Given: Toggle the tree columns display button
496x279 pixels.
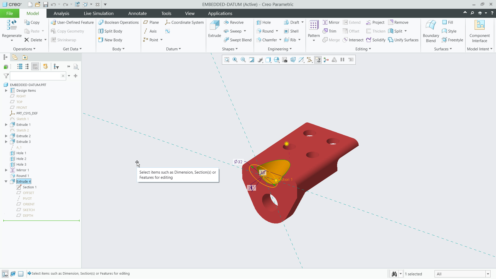Looking at the screenshot, I should pyautogui.click(x=35, y=67).
